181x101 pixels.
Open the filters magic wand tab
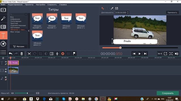pos(3,18)
